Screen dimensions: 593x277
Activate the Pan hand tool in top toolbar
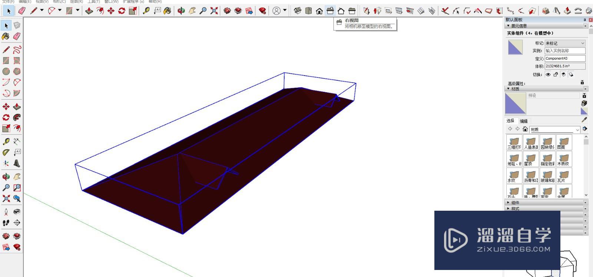pos(192,11)
